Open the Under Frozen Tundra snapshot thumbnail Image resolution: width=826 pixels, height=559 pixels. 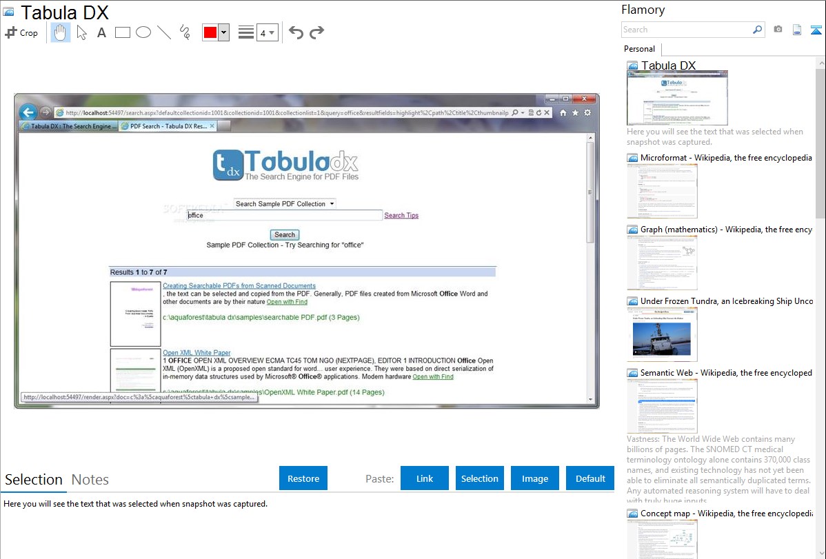click(x=662, y=334)
